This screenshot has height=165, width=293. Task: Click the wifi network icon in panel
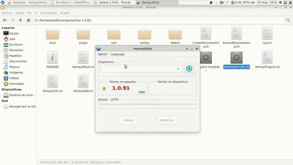click(x=228, y=3)
